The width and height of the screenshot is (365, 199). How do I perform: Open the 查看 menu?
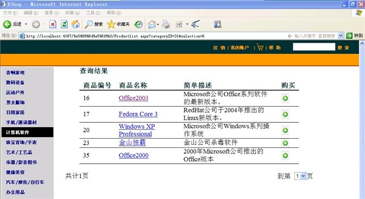tap(52, 13)
